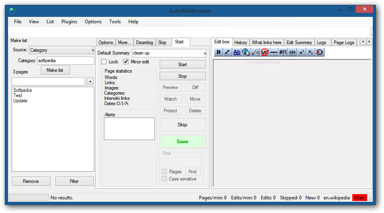Click the Category input field containing softpedia
Image resolution: width=384 pixels, height=213 pixels.
coord(66,61)
